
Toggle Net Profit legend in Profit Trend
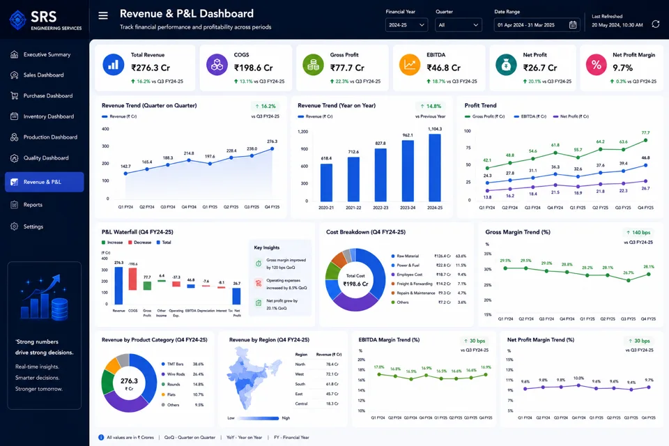point(571,116)
